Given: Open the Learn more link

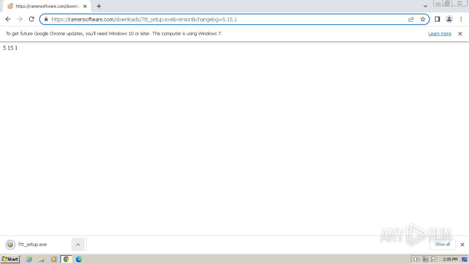Looking at the screenshot, I should click(x=440, y=33).
